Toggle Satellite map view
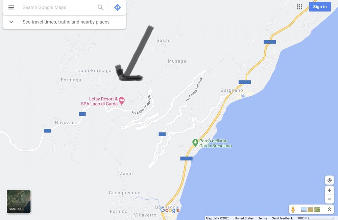The width and height of the screenshot is (338, 220). click(19, 201)
